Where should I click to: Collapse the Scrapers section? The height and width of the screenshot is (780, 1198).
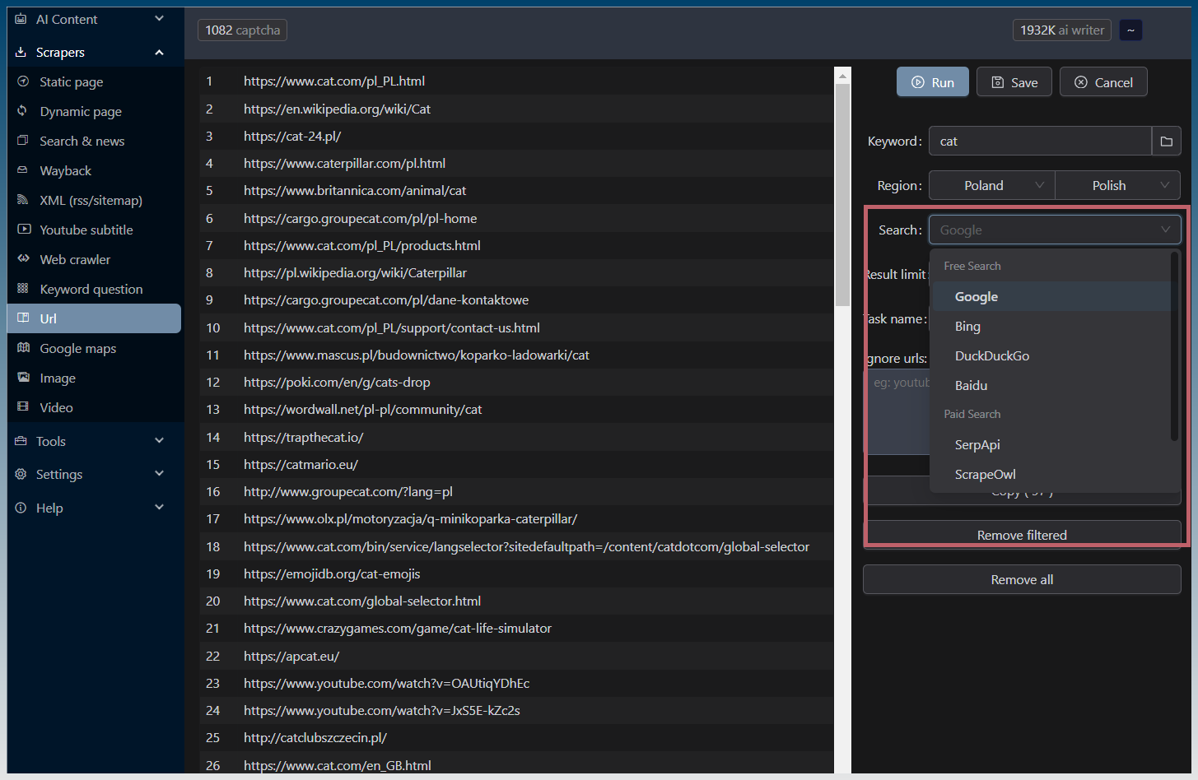[x=159, y=53]
